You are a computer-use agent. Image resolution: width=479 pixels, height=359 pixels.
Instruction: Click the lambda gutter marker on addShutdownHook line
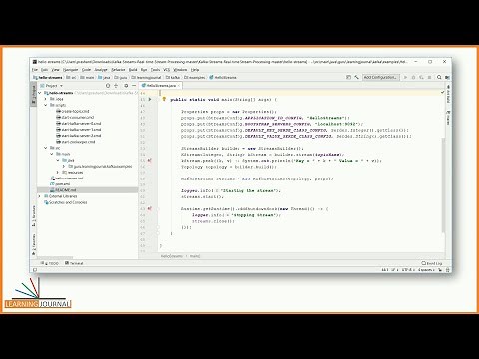pyautogui.click(x=150, y=209)
